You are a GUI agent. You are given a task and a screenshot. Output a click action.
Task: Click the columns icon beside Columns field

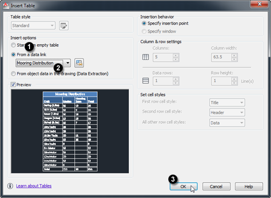[145, 57]
